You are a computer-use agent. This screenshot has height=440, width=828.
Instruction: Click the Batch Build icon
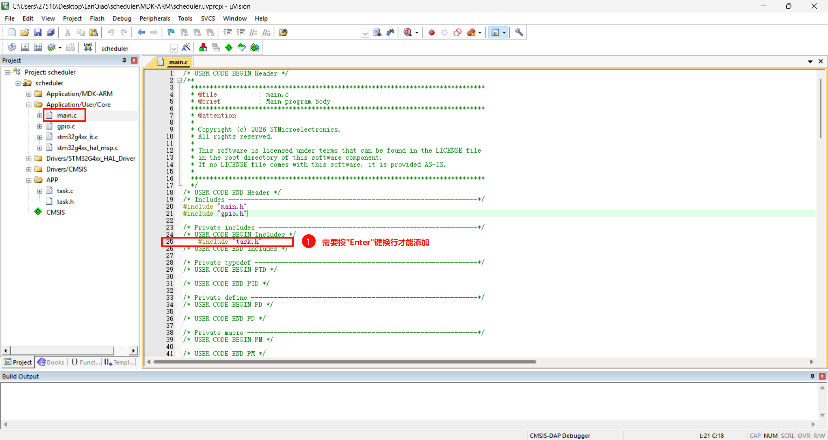click(51, 47)
